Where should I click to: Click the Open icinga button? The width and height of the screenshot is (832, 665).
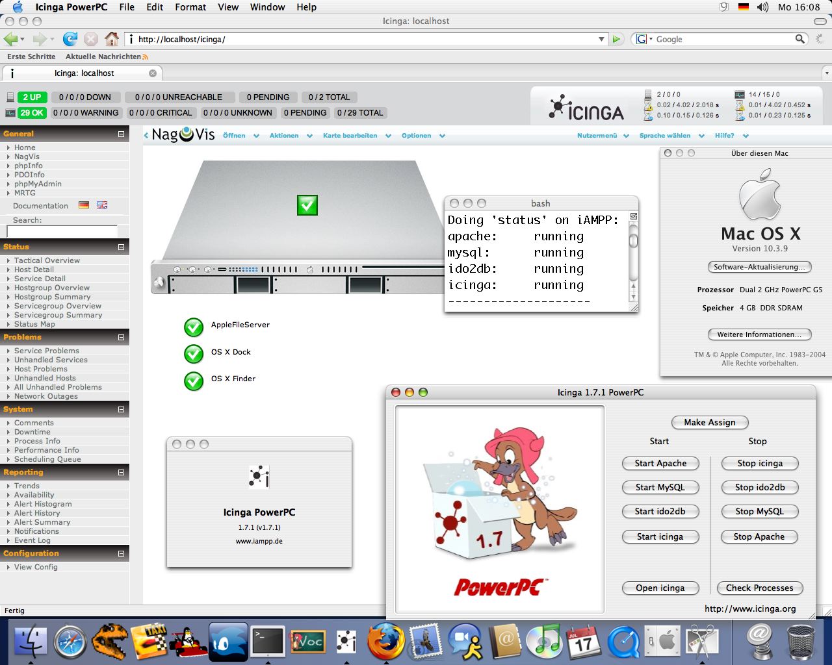tap(660, 588)
